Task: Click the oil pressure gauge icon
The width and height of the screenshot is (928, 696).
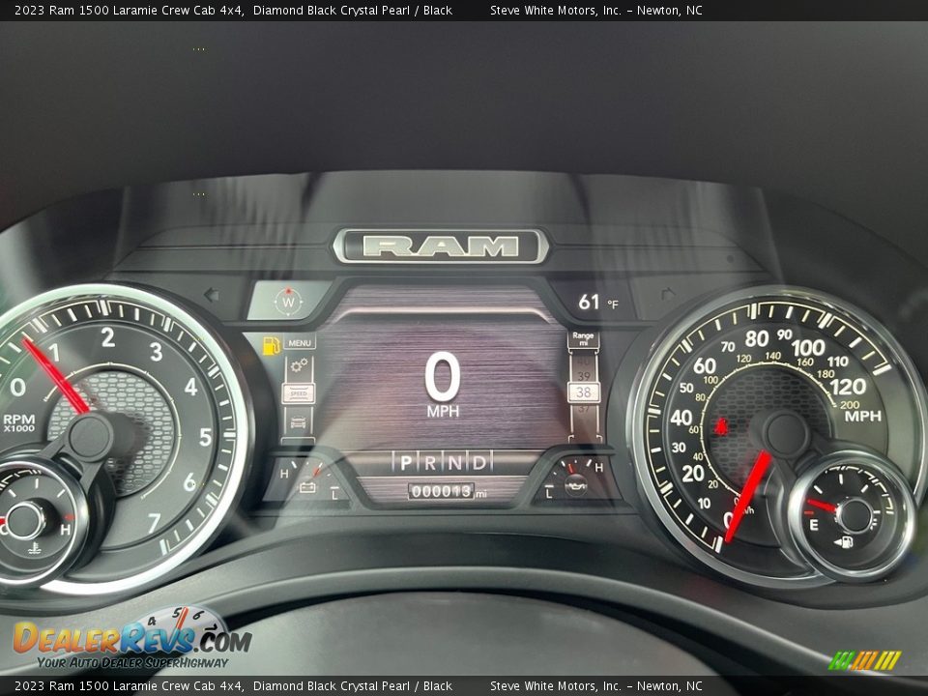Action: (576, 485)
